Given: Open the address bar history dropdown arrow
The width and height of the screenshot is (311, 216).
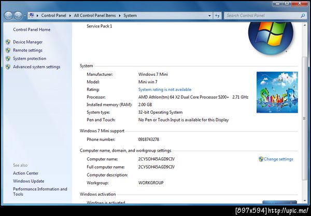Looking at the screenshot, I should click(x=209, y=16).
